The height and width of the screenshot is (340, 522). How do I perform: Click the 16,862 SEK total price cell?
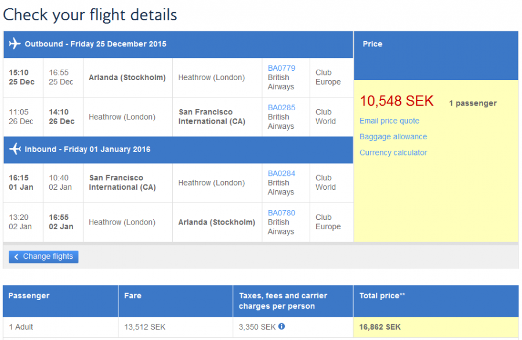click(x=380, y=327)
